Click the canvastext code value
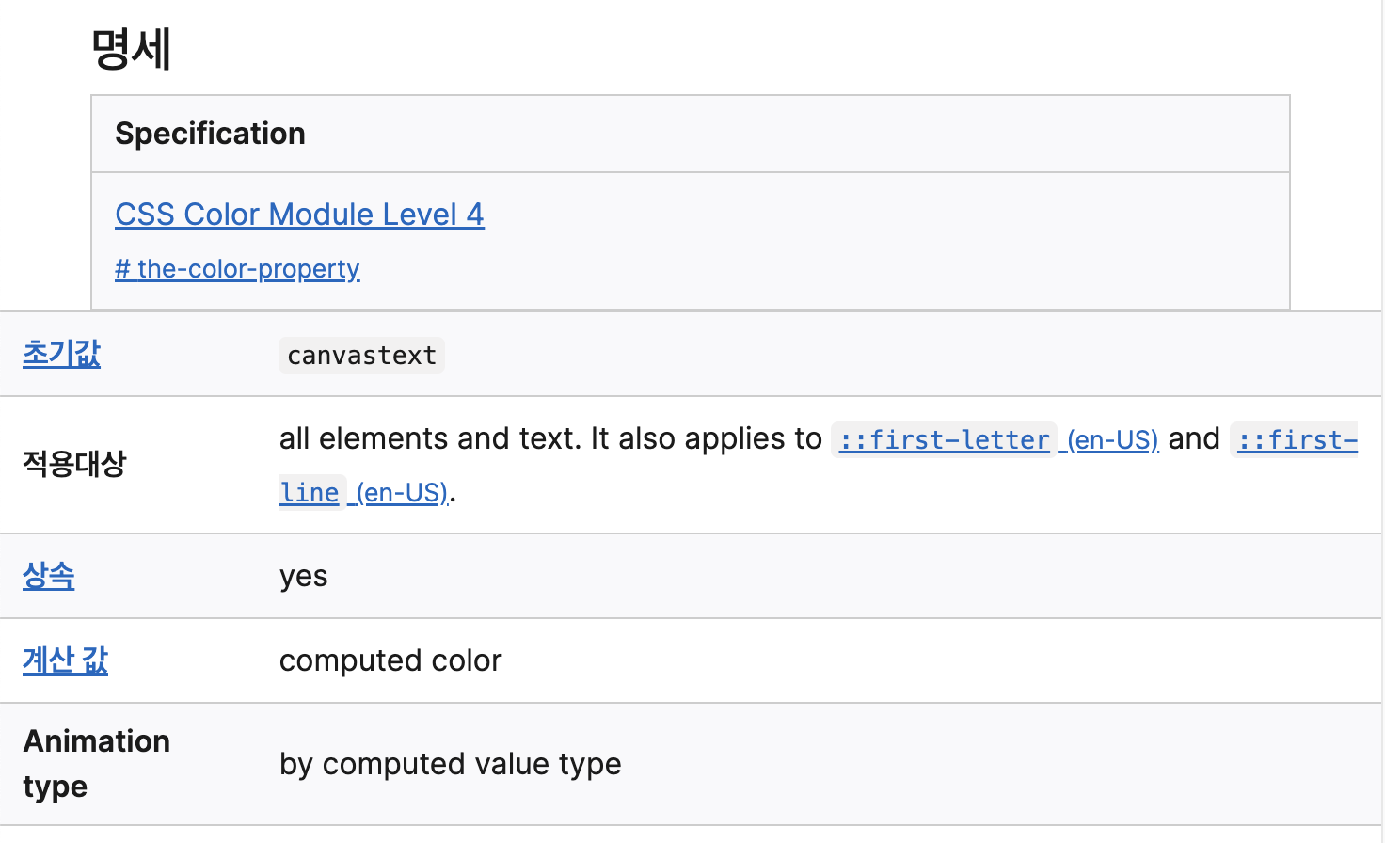Viewport: 1385px width, 843px height. (361, 356)
